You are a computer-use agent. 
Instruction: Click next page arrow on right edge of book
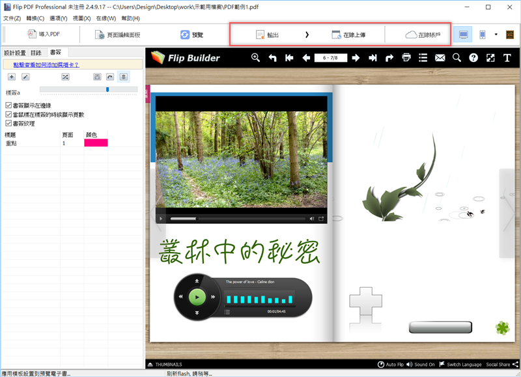click(x=508, y=217)
